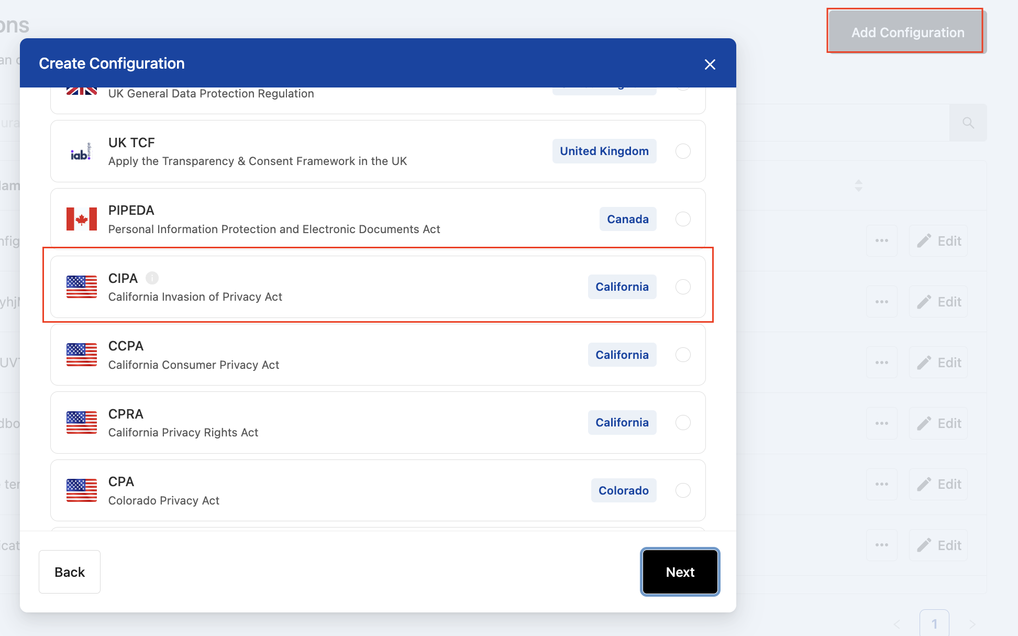Click the column sort arrows in background table
The image size is (1018, 636).
point(858,185)
